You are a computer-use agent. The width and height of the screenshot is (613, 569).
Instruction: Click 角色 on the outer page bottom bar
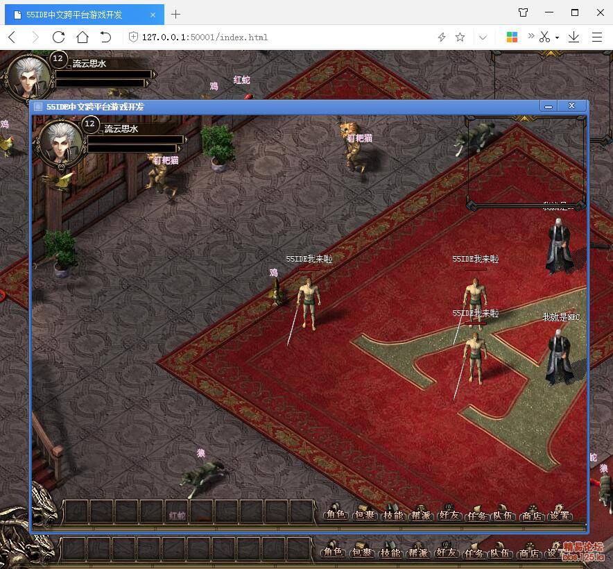coord(333,552)
